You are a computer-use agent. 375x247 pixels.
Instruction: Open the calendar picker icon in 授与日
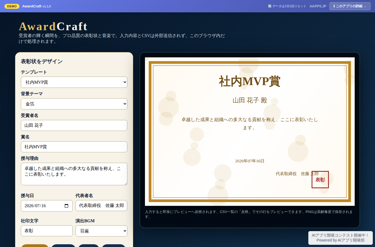(x=66, y=206)
